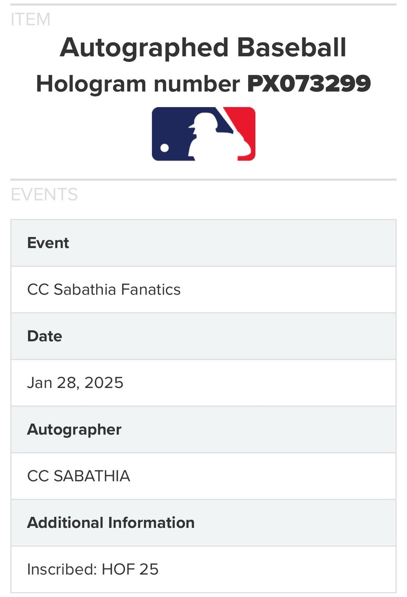The width and height of the screenshot is (407, 597).
Task: Select the CC Sabathia Fanatics event value
Action: click(104, 290)
